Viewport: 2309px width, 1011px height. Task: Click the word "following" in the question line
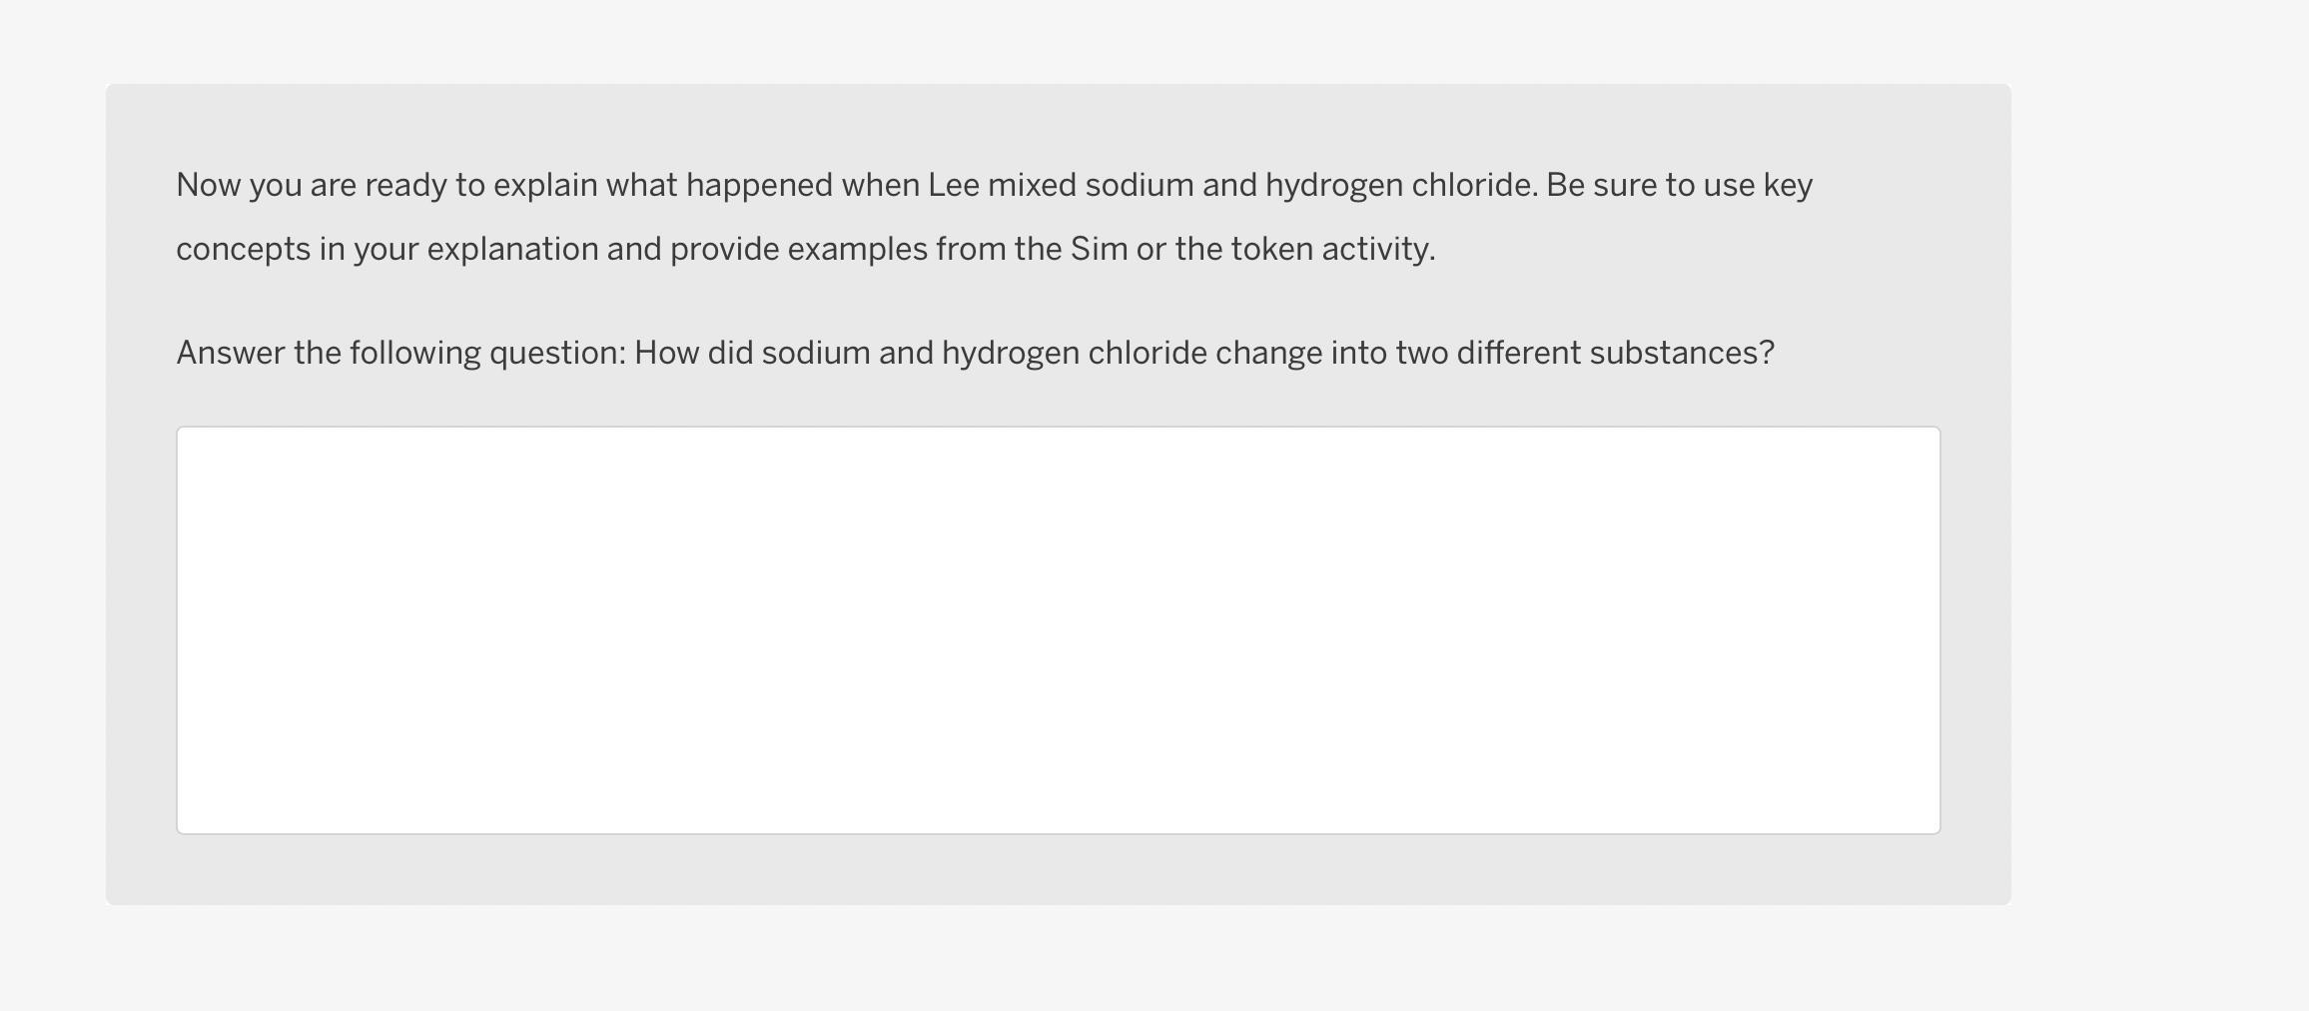[x=414, y=354]
